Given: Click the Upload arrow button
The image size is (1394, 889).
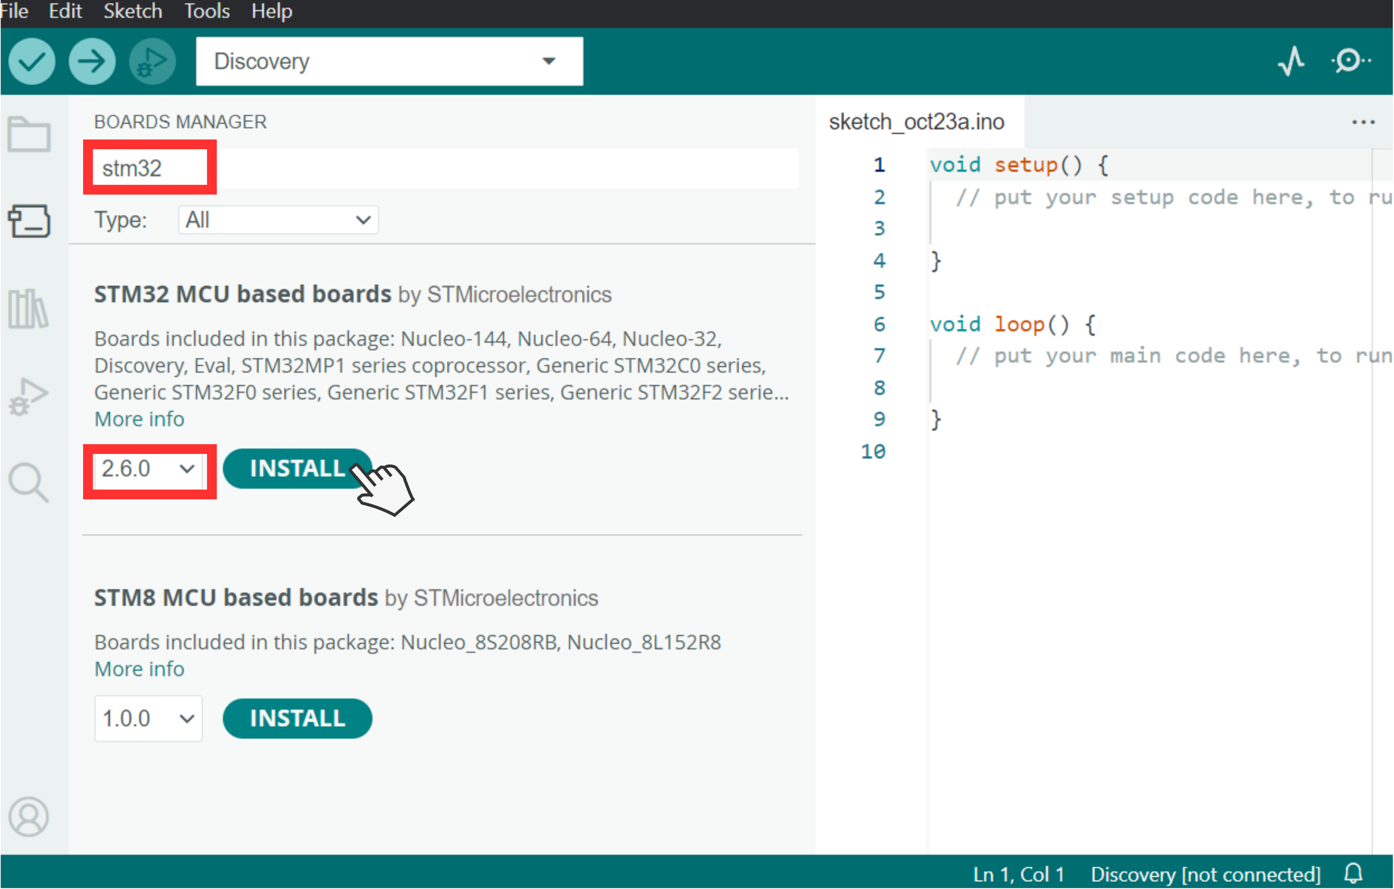Looking at the screenshot, I should [91, 61].
